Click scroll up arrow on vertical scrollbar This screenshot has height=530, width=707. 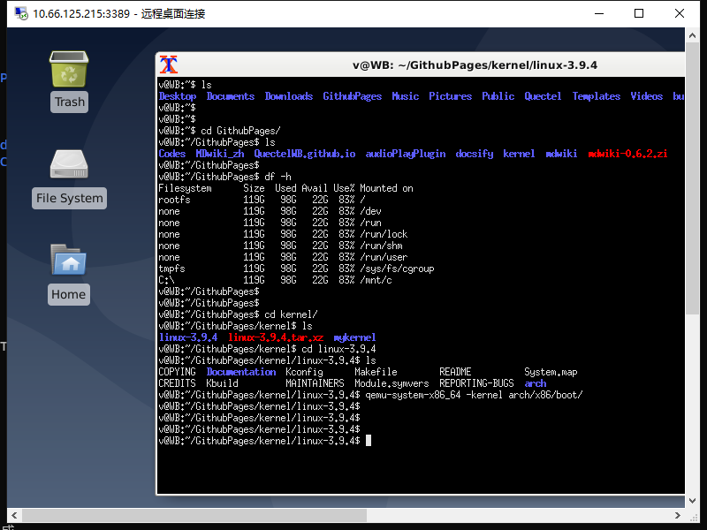tap(693, 35)
